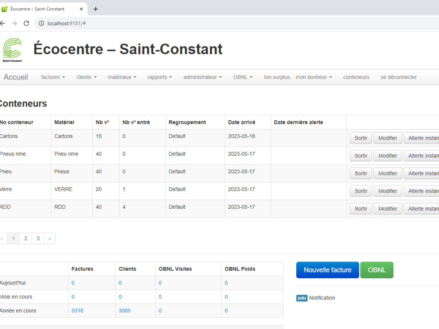The image size is (439, 329).
Task: Close the Écocentre browser tab
Action: click(x=81, y=9)
